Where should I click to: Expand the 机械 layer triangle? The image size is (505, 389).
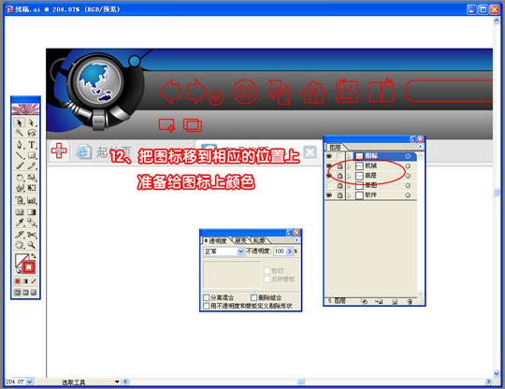point(349,166)
